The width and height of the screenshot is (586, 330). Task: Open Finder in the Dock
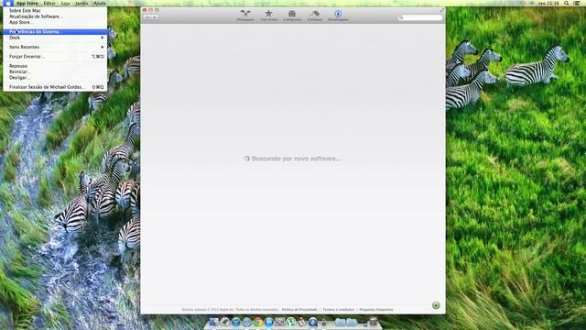coord(213,322)
